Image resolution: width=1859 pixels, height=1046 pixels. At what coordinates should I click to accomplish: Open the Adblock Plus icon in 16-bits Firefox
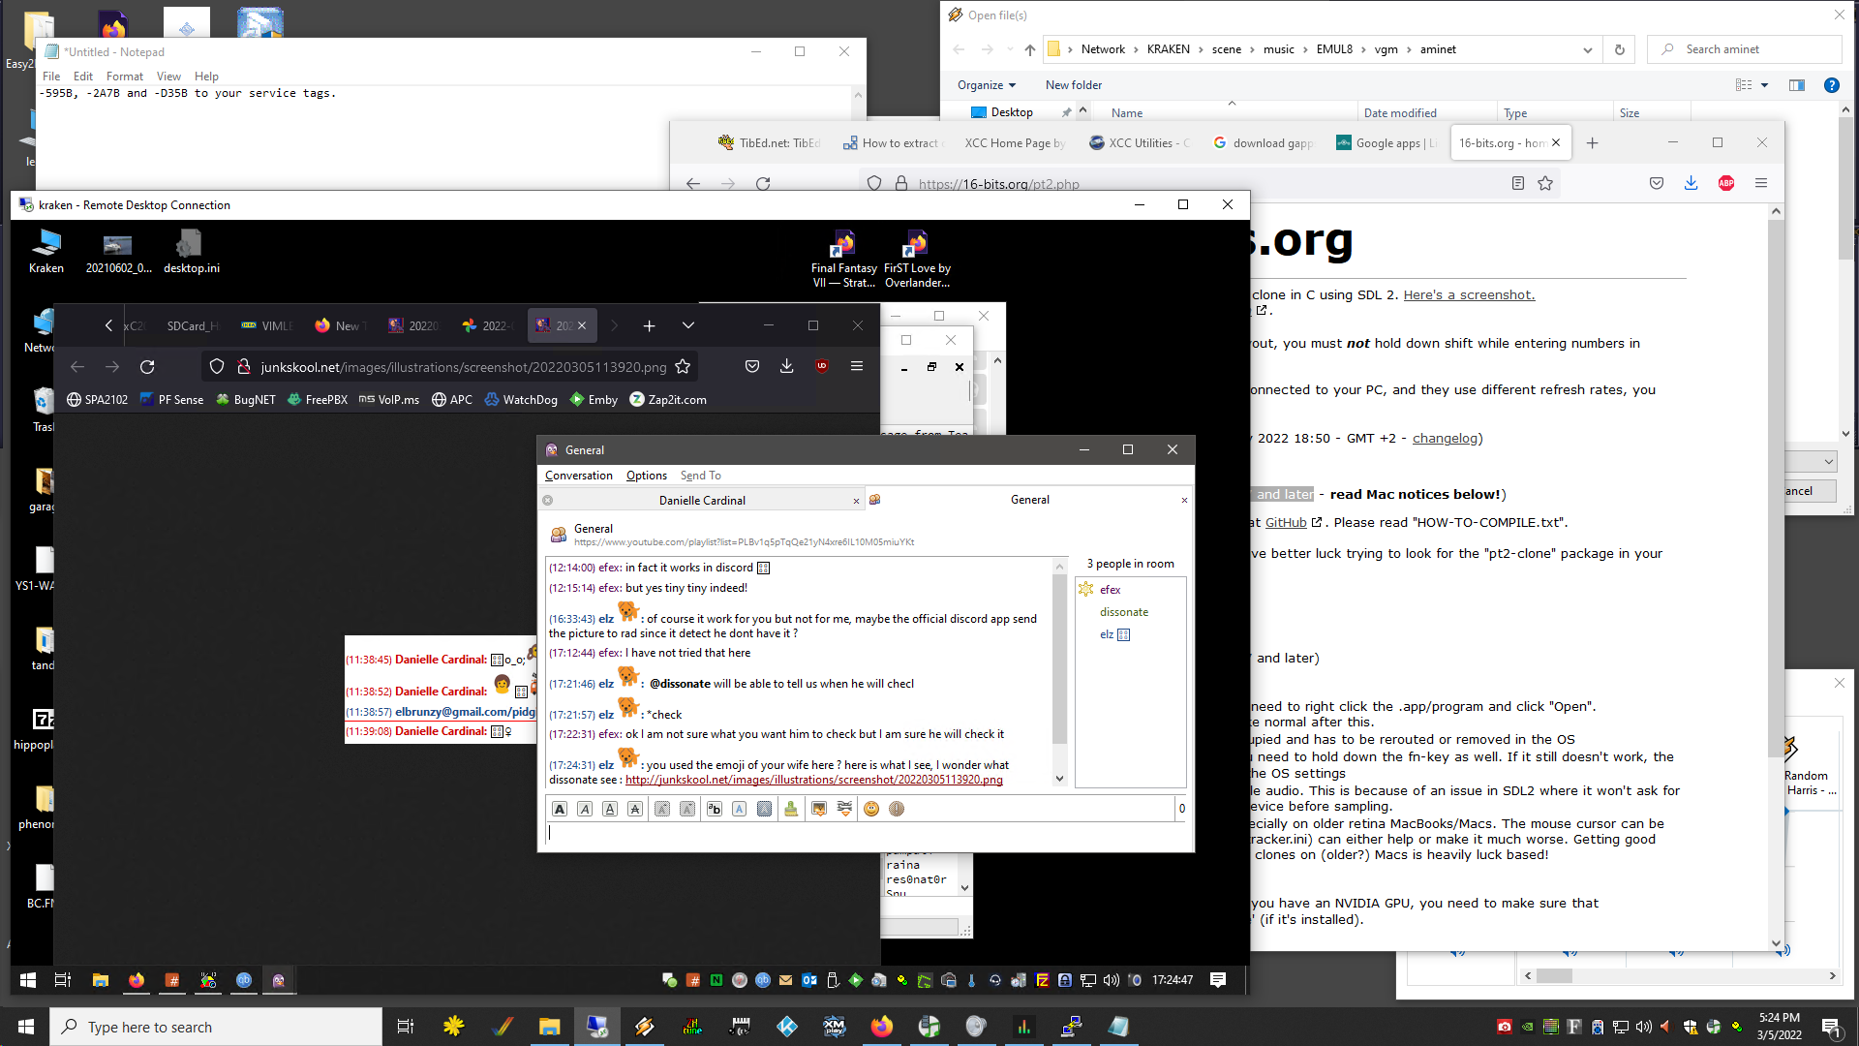coord(1726,183)
